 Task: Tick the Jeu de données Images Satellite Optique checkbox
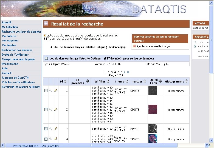click(46, 58)
